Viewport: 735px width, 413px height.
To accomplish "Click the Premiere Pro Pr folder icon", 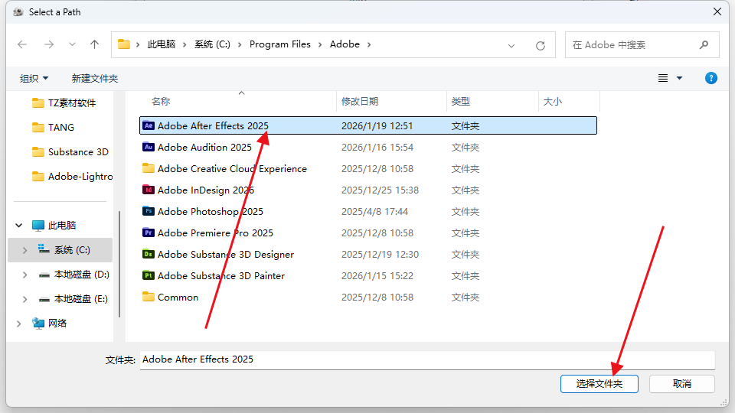I will pos(149,233).
